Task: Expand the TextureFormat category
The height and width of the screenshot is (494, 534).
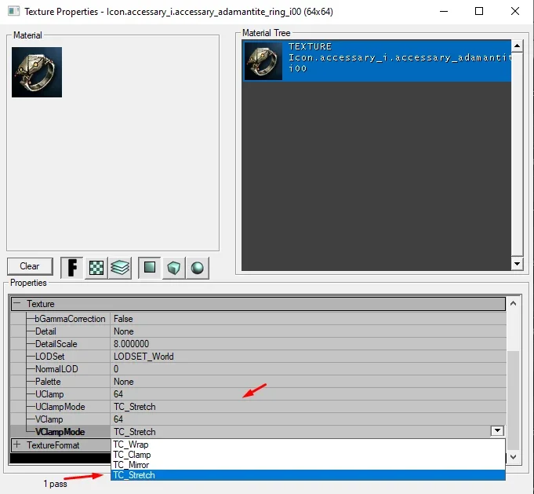Action: click(x=16, y=445)
